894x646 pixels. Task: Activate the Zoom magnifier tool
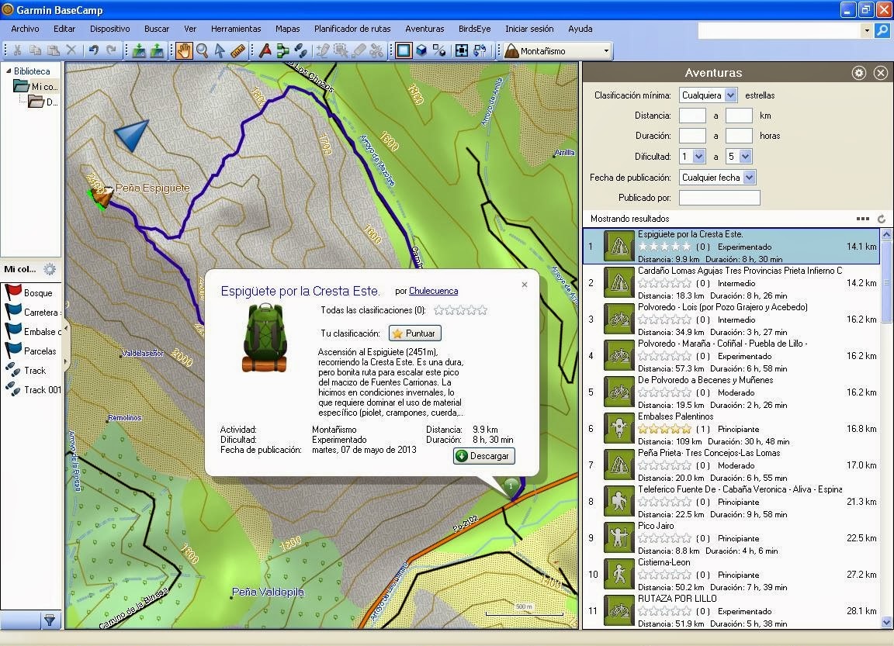[202, 50]
